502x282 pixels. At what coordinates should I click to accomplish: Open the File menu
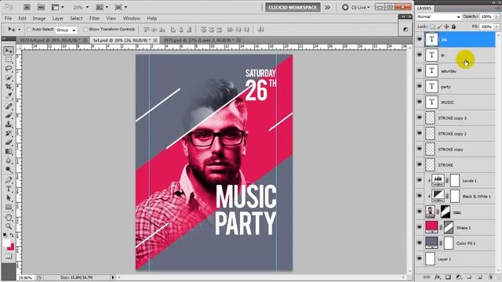9,19
